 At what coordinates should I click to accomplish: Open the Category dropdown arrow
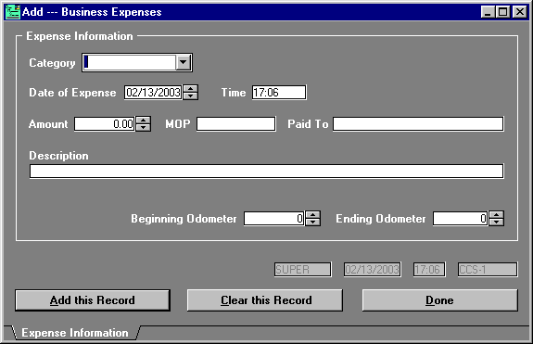click(x=184, y=62)
